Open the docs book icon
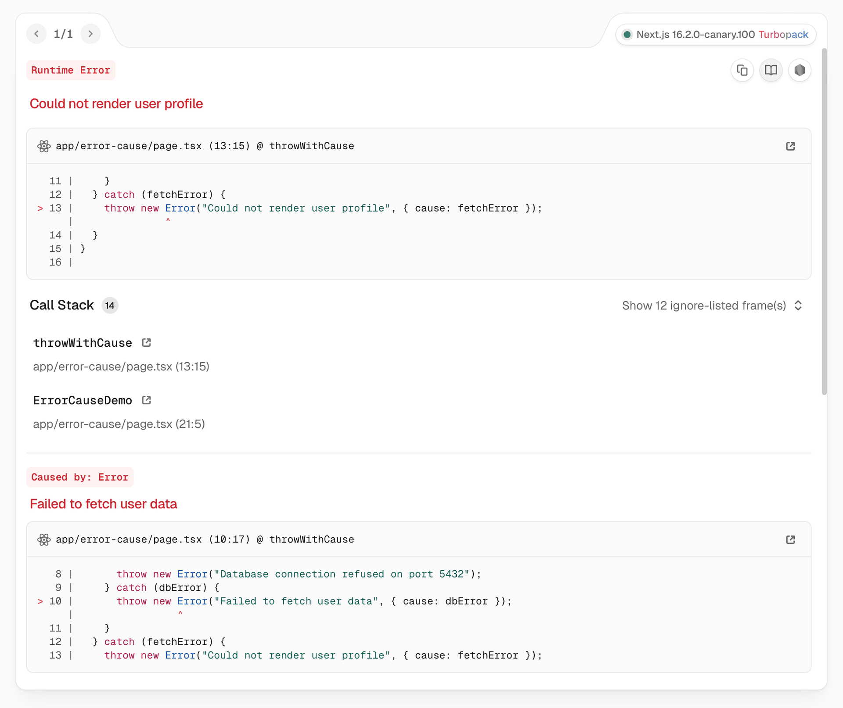The width and height of the screenshot is (843, 708). pos(771,70)
